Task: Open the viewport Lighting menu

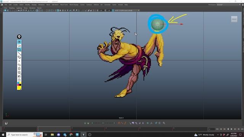Action: click(19, 8)
